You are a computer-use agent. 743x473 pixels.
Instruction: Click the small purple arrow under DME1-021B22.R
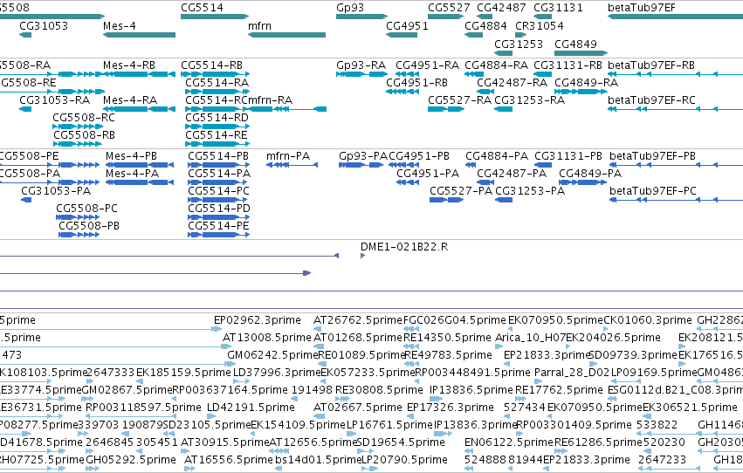tap(363, 256)
